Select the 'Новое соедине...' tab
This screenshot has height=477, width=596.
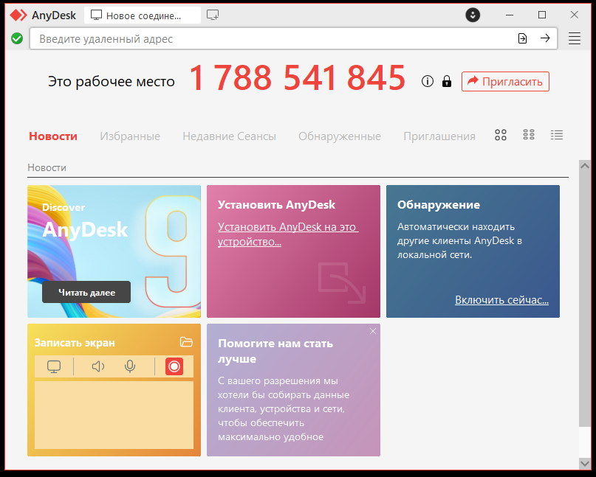pos(143,15)
